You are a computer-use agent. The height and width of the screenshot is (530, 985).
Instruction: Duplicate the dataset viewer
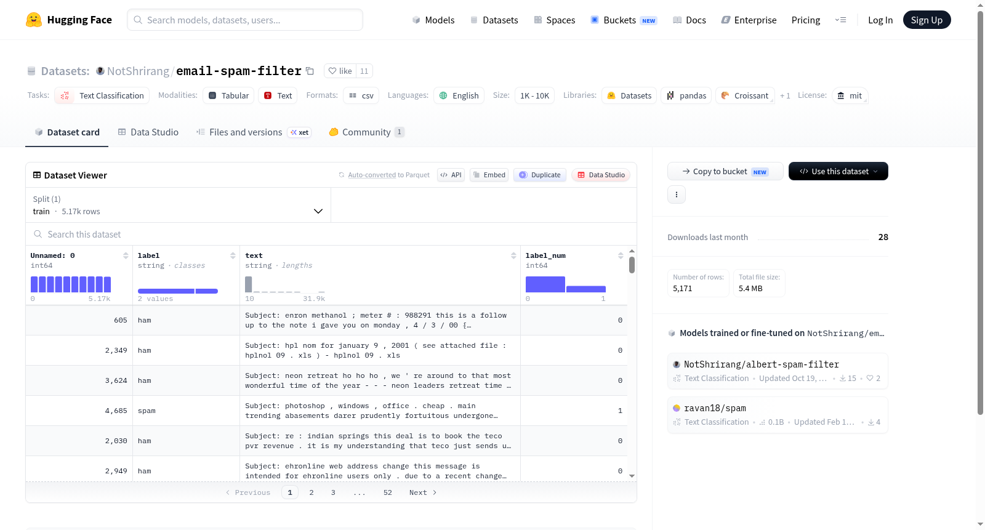click(540, 175)
